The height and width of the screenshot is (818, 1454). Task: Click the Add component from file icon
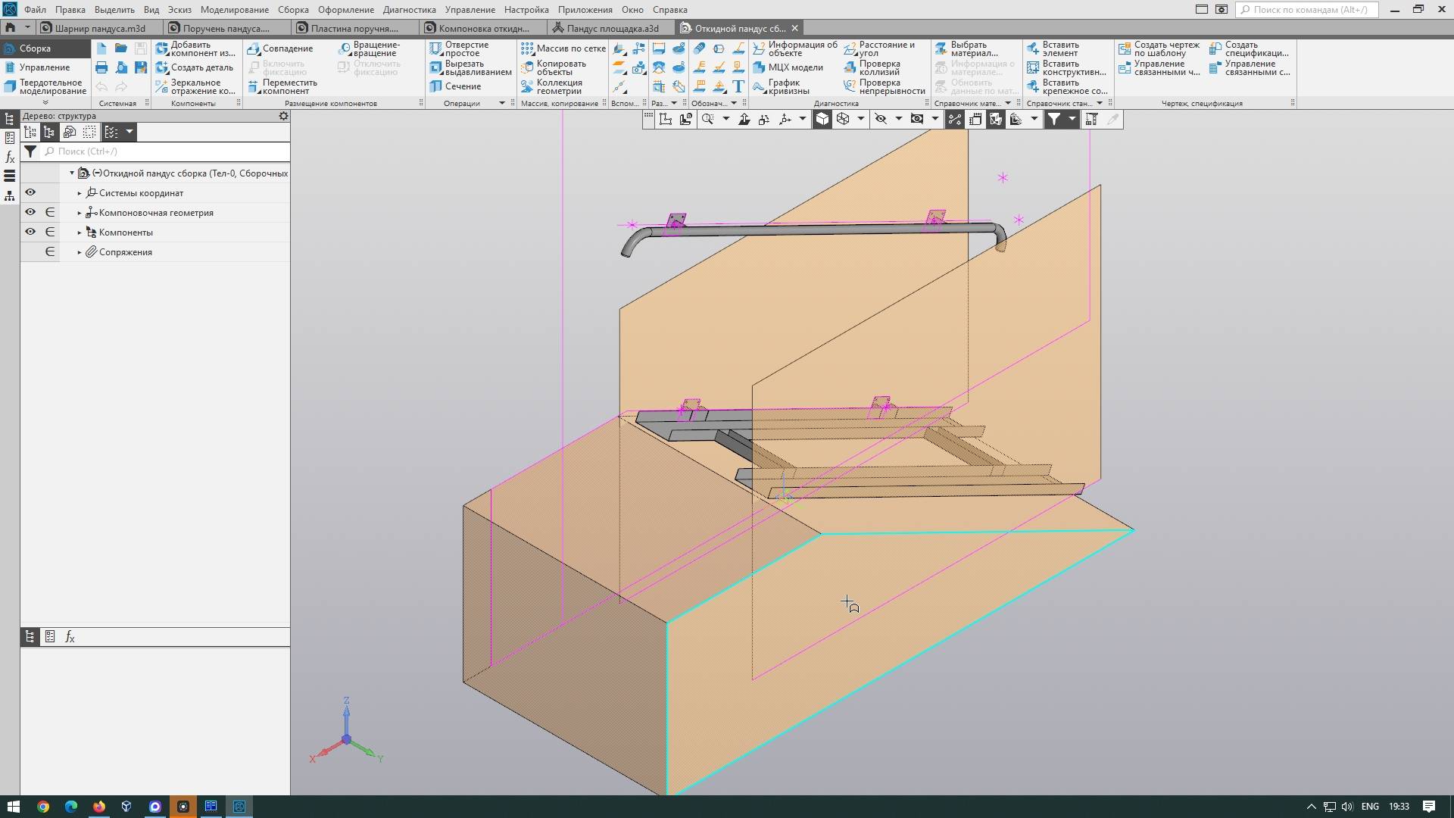pos(162,48)
